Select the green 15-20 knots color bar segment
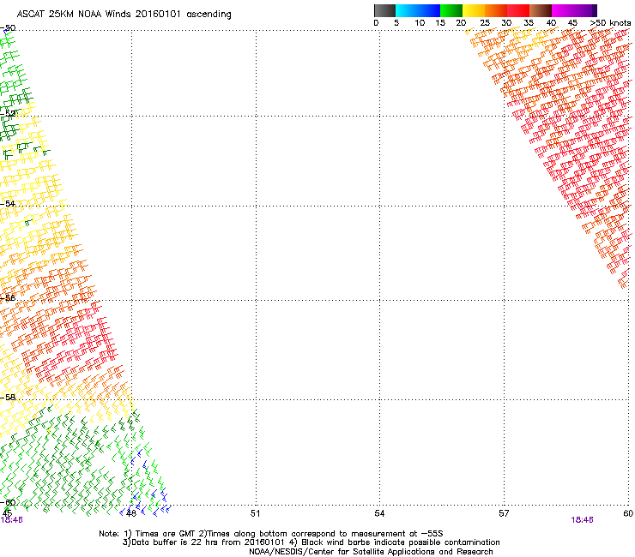 pyautogui.click(x=451, y=10)
